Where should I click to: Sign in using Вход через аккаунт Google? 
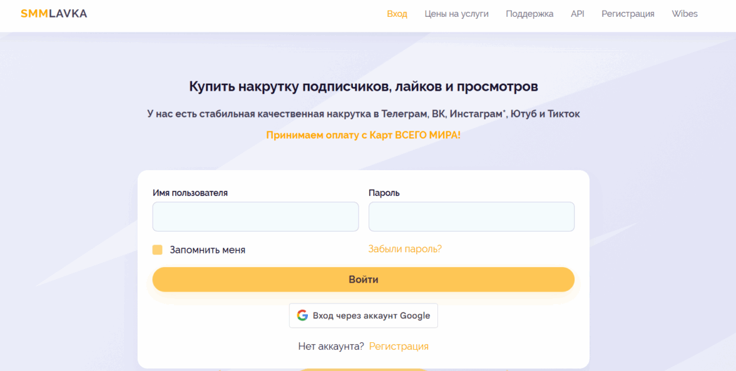tap(364, 315)
